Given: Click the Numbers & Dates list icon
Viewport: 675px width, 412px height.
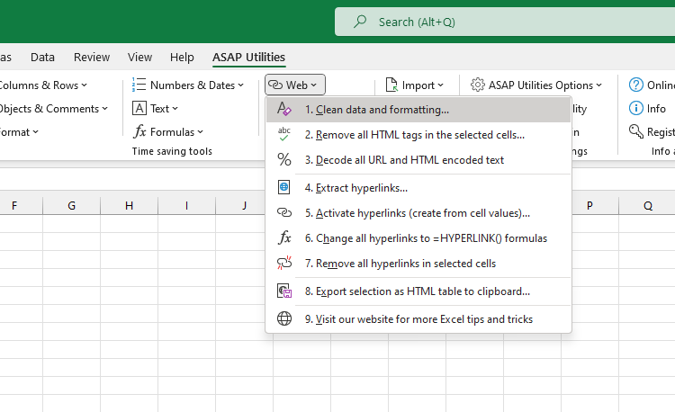Looking at the screenshot, I should coord(139,85).
